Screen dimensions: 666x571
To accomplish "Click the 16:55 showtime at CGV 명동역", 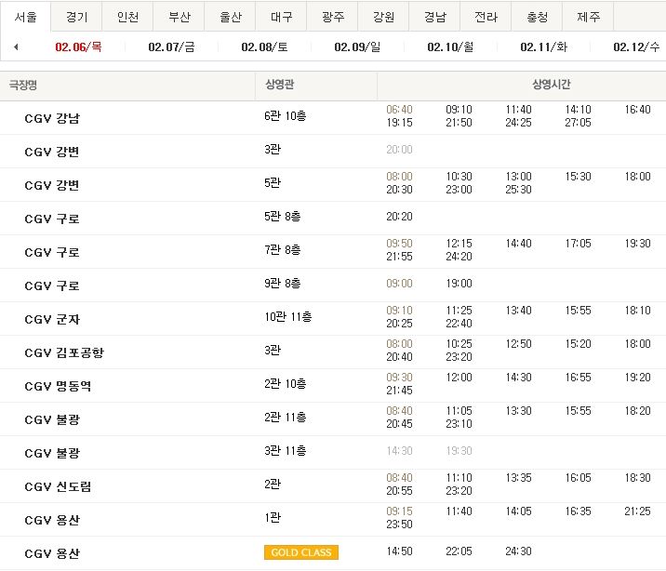I will tap(578, 378).
